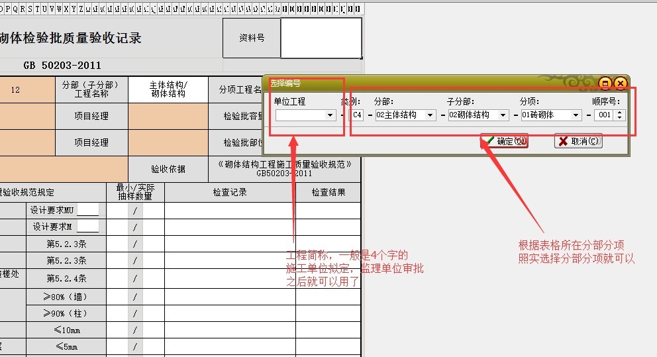Select the 验收依据 label cell
The height and width of the screenshot is (357, 657).
tap(168, 169)
